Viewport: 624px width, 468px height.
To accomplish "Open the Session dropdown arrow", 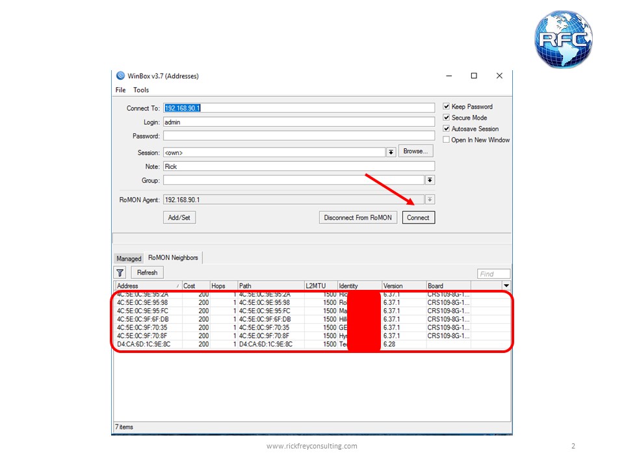I will [x=391, y=152].
